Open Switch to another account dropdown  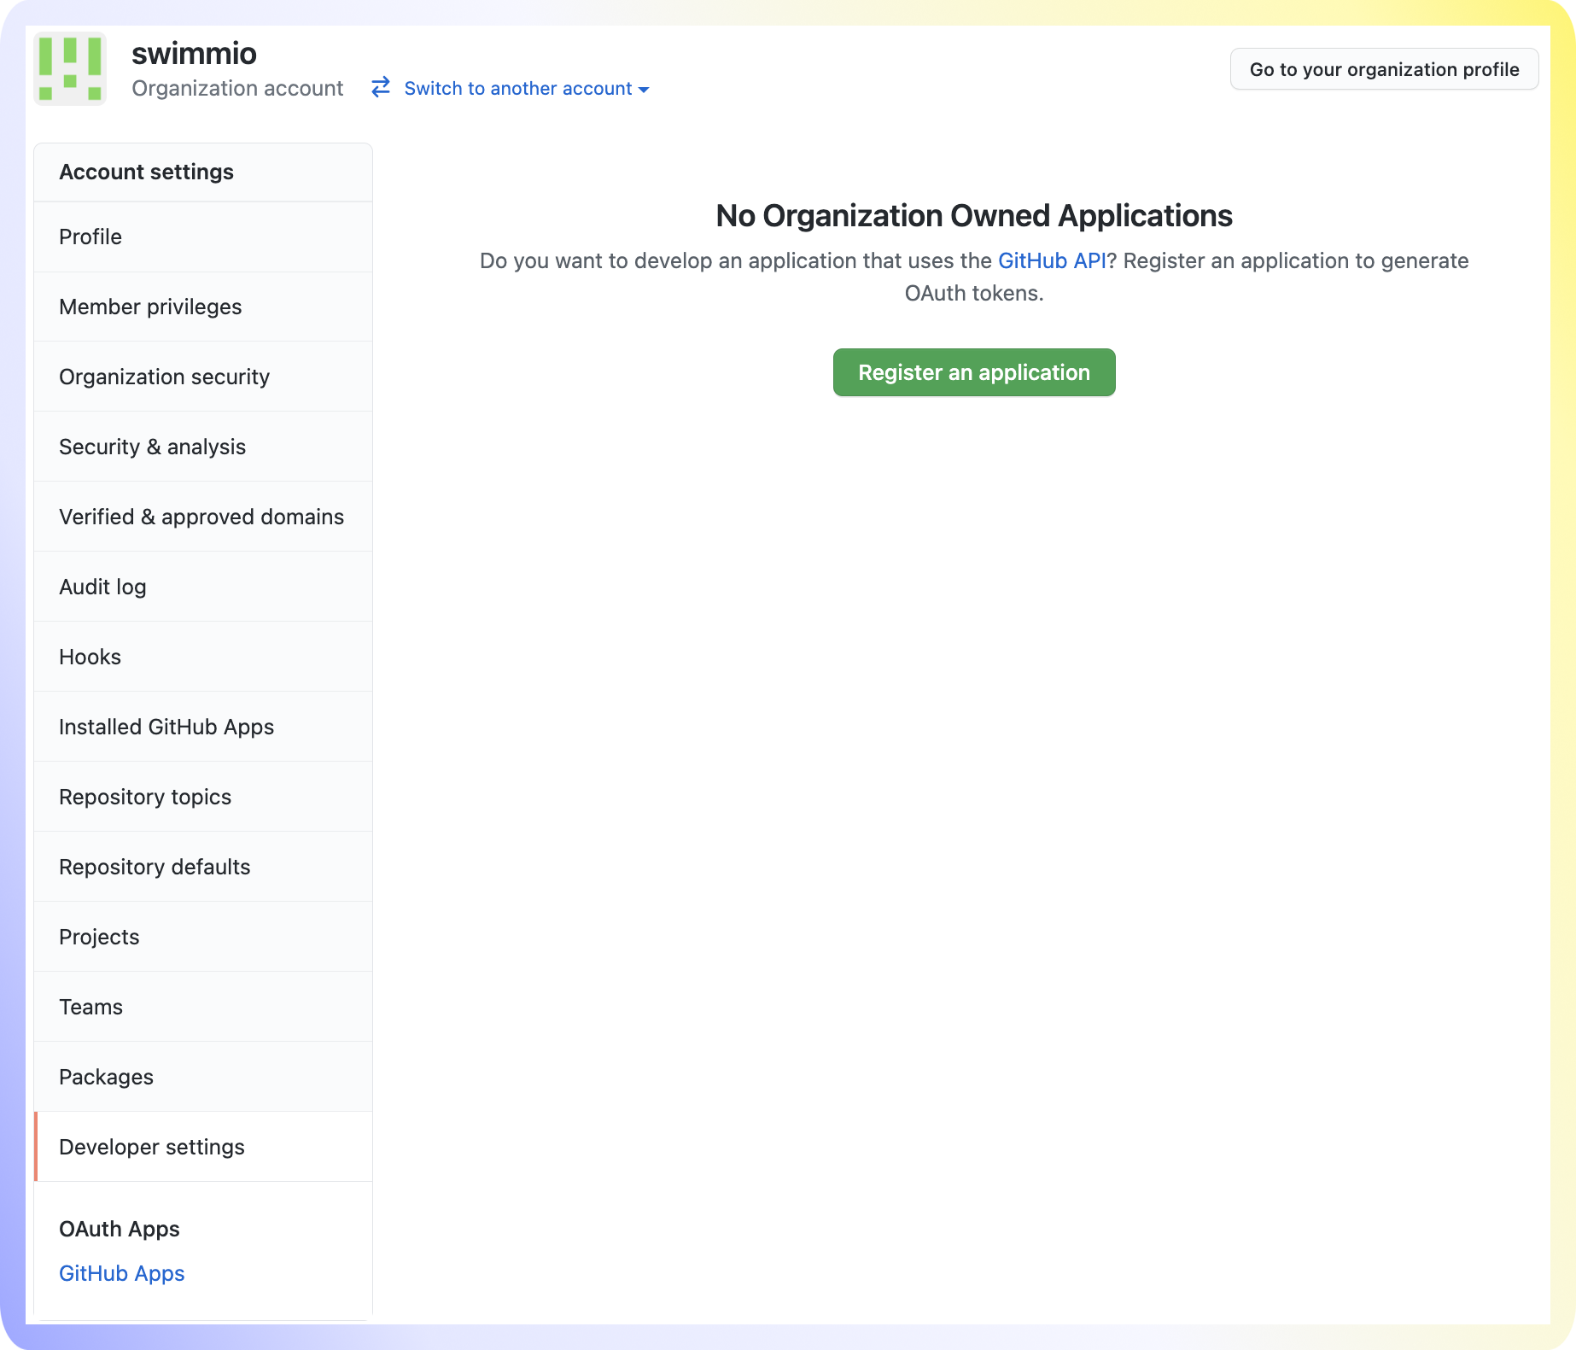point(526,89)
